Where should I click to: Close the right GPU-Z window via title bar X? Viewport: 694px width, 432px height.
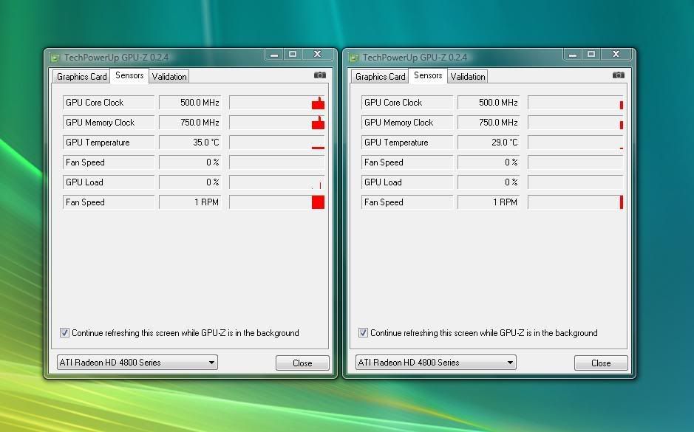click(x=616, y=55)
